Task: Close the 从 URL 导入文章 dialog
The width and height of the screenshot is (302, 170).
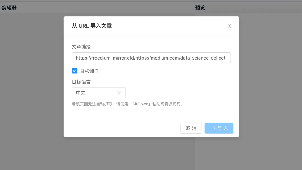Action: (x=229, y=26)
